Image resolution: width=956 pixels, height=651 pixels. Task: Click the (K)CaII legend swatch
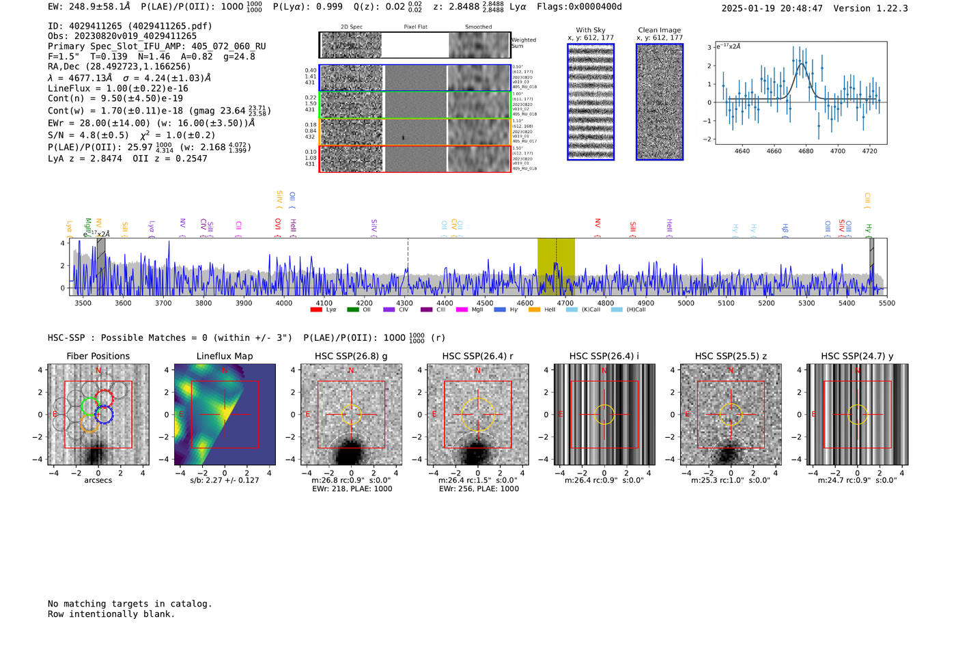[572, 309]
